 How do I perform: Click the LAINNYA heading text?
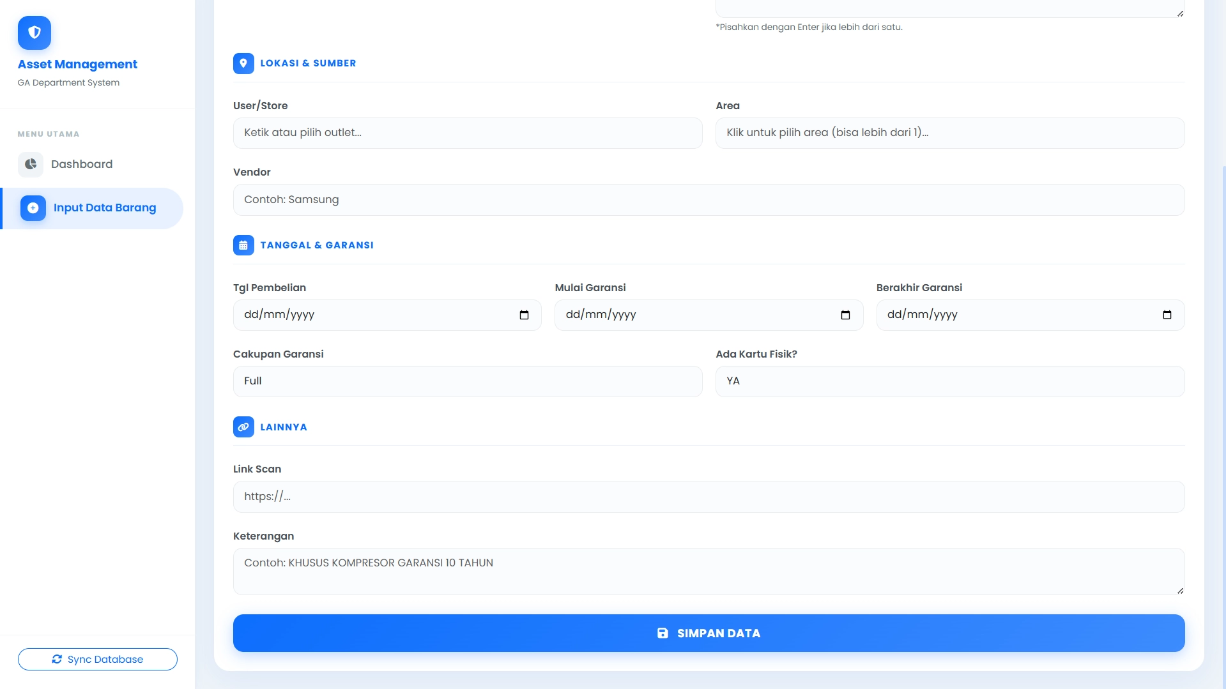284,427
